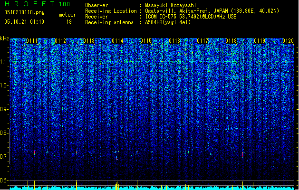The image size is (299, 190).
Task: Click the 0113 time marker
Action: [89, 41]
